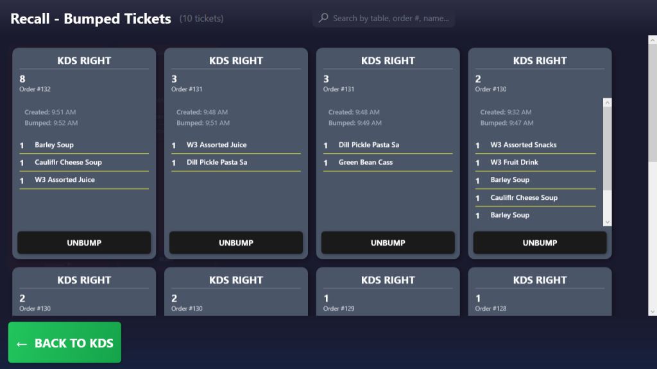Unbump the ticket bumped at 9:49 AM
The height and width of the screenshot is (369, 657).
coord(388,243)
